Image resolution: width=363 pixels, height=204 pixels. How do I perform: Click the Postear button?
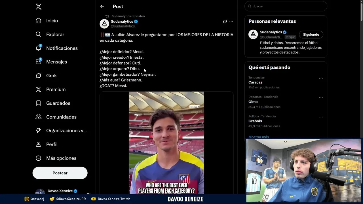pyautogui.click(x=60, y=173)
